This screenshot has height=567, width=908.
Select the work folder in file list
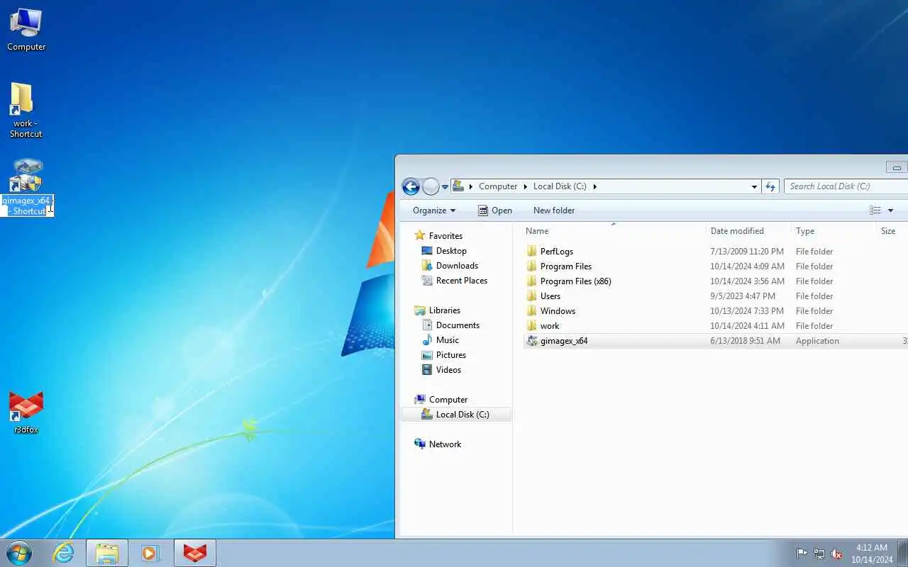549,326
